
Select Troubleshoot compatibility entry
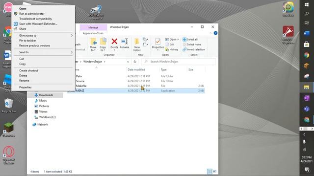(x=35, y=19)
